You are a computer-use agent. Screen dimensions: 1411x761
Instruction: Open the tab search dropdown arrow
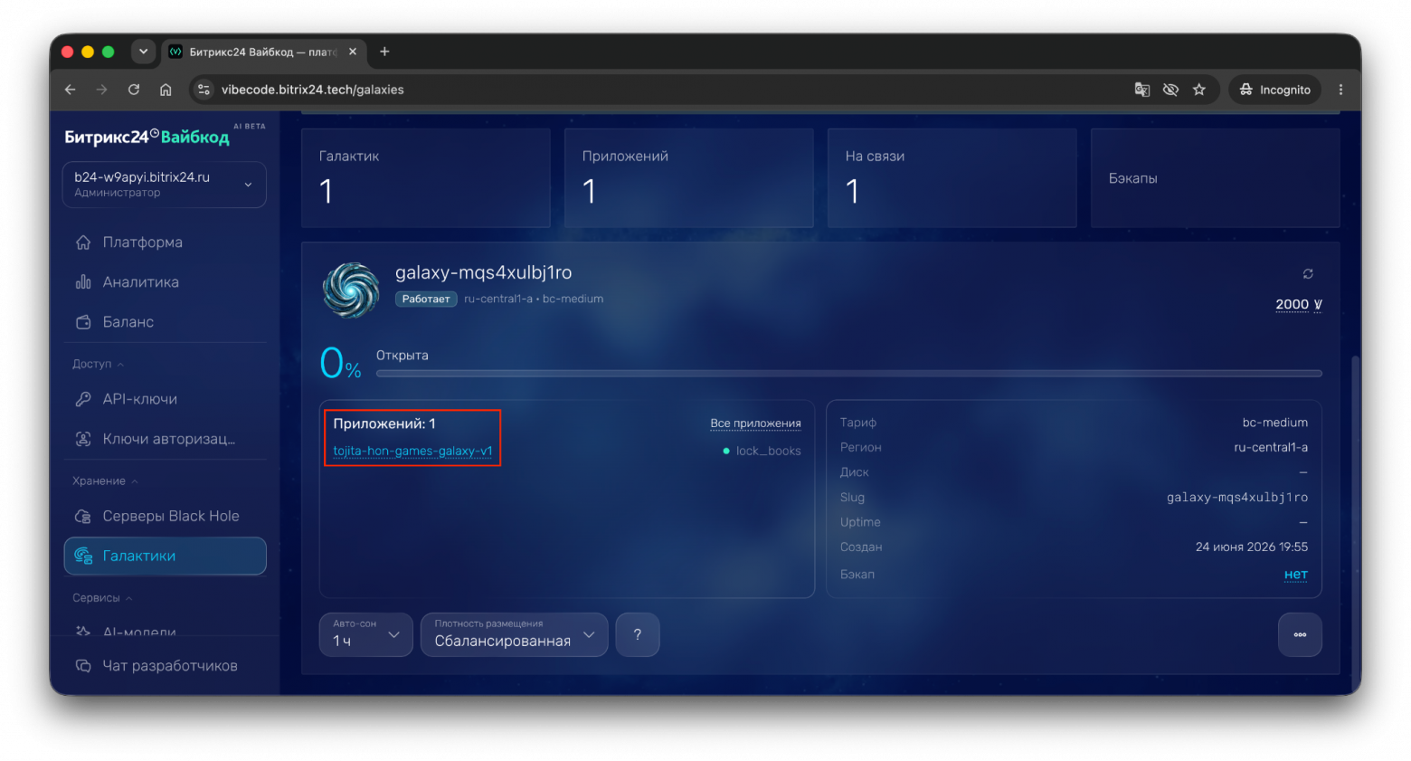[x=143, y=52]
